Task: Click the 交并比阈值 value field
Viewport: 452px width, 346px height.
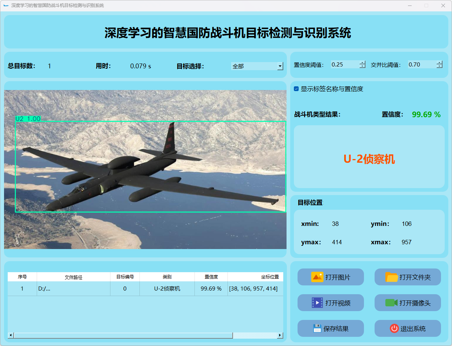Action: click(x=421, y=65)
